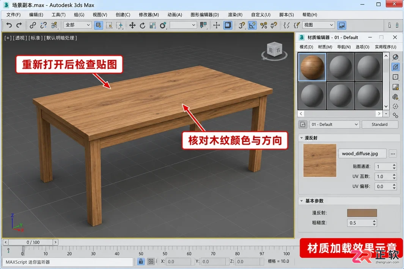Image resolution: width=404 pixels, height=269 pixels.
Task: Select the Link tool chain icon
Action: [33, 25]
